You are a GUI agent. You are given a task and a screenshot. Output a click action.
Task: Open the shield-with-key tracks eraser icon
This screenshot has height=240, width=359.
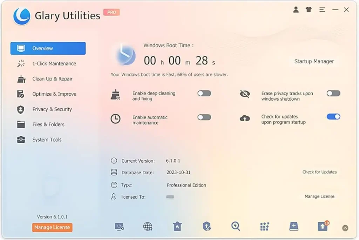click(x=207, y=226)
